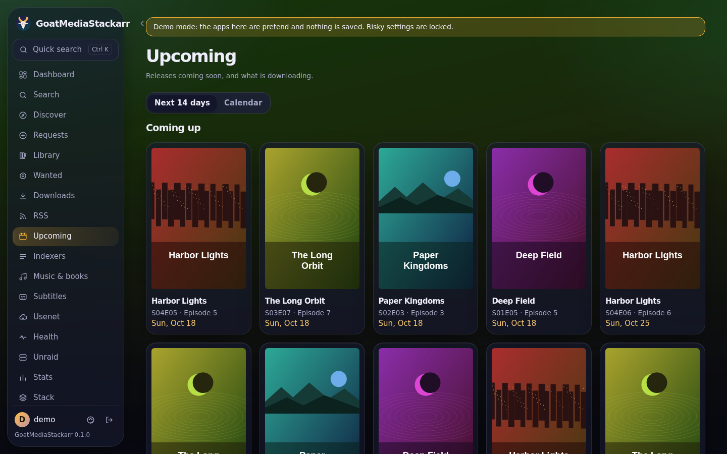Click the GoatMediaStackarr goat logo

click(x=23, y=23)
